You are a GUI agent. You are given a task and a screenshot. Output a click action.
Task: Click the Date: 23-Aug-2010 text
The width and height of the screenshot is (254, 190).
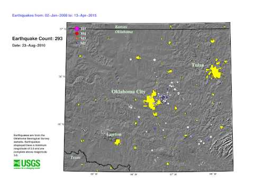pos(29,45)
